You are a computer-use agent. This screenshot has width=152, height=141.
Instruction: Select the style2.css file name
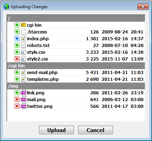coord(37,59)
